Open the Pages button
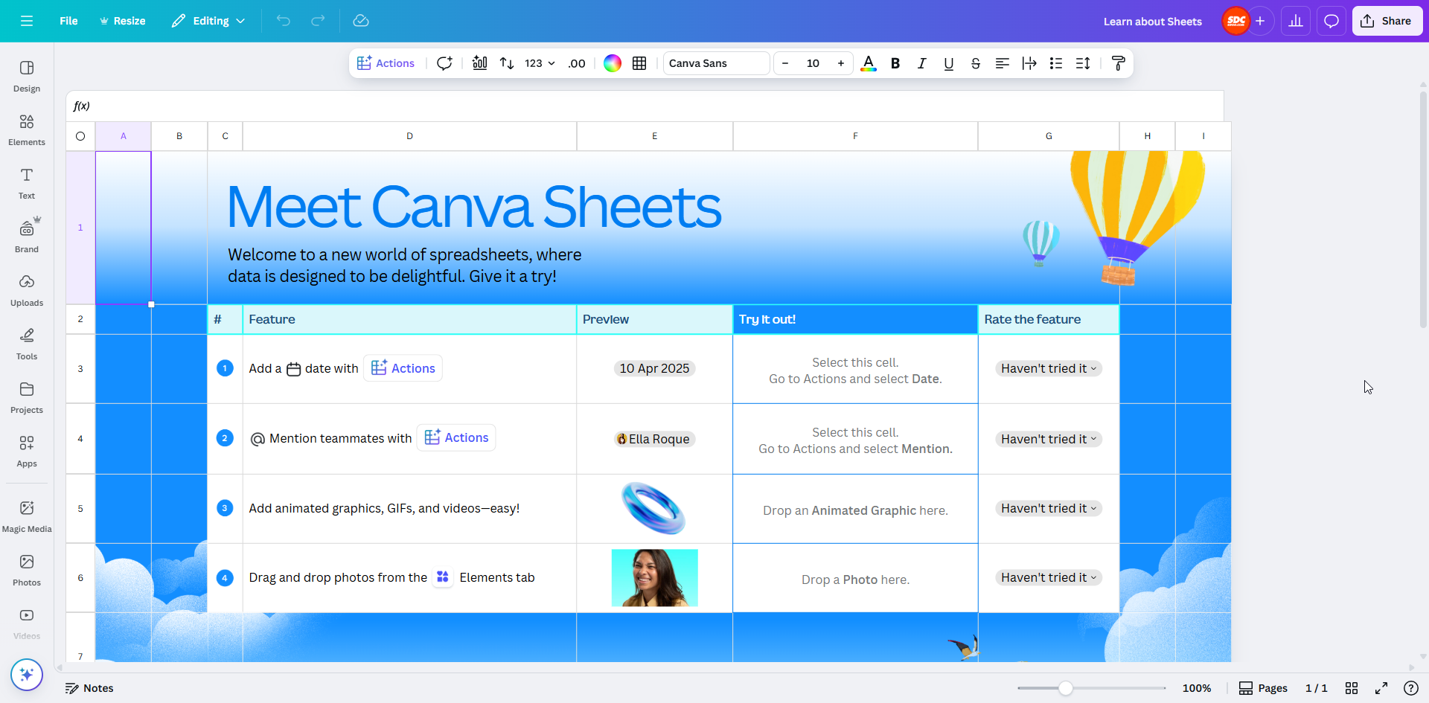This screenshot has width=1429, height=703. pos(1263,688)
